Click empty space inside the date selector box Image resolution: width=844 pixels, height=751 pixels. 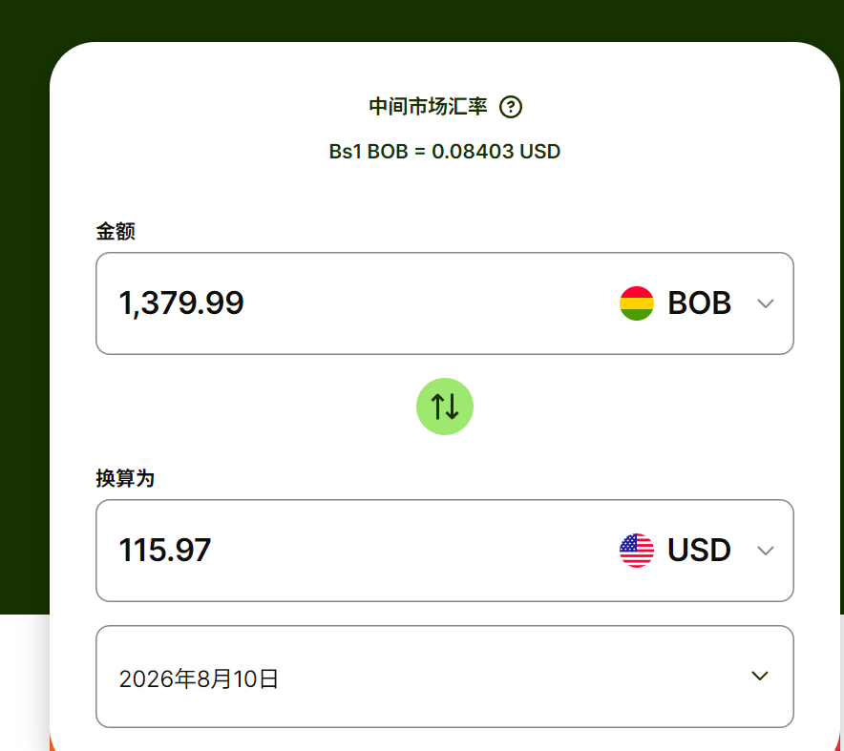tap(512, 677)
